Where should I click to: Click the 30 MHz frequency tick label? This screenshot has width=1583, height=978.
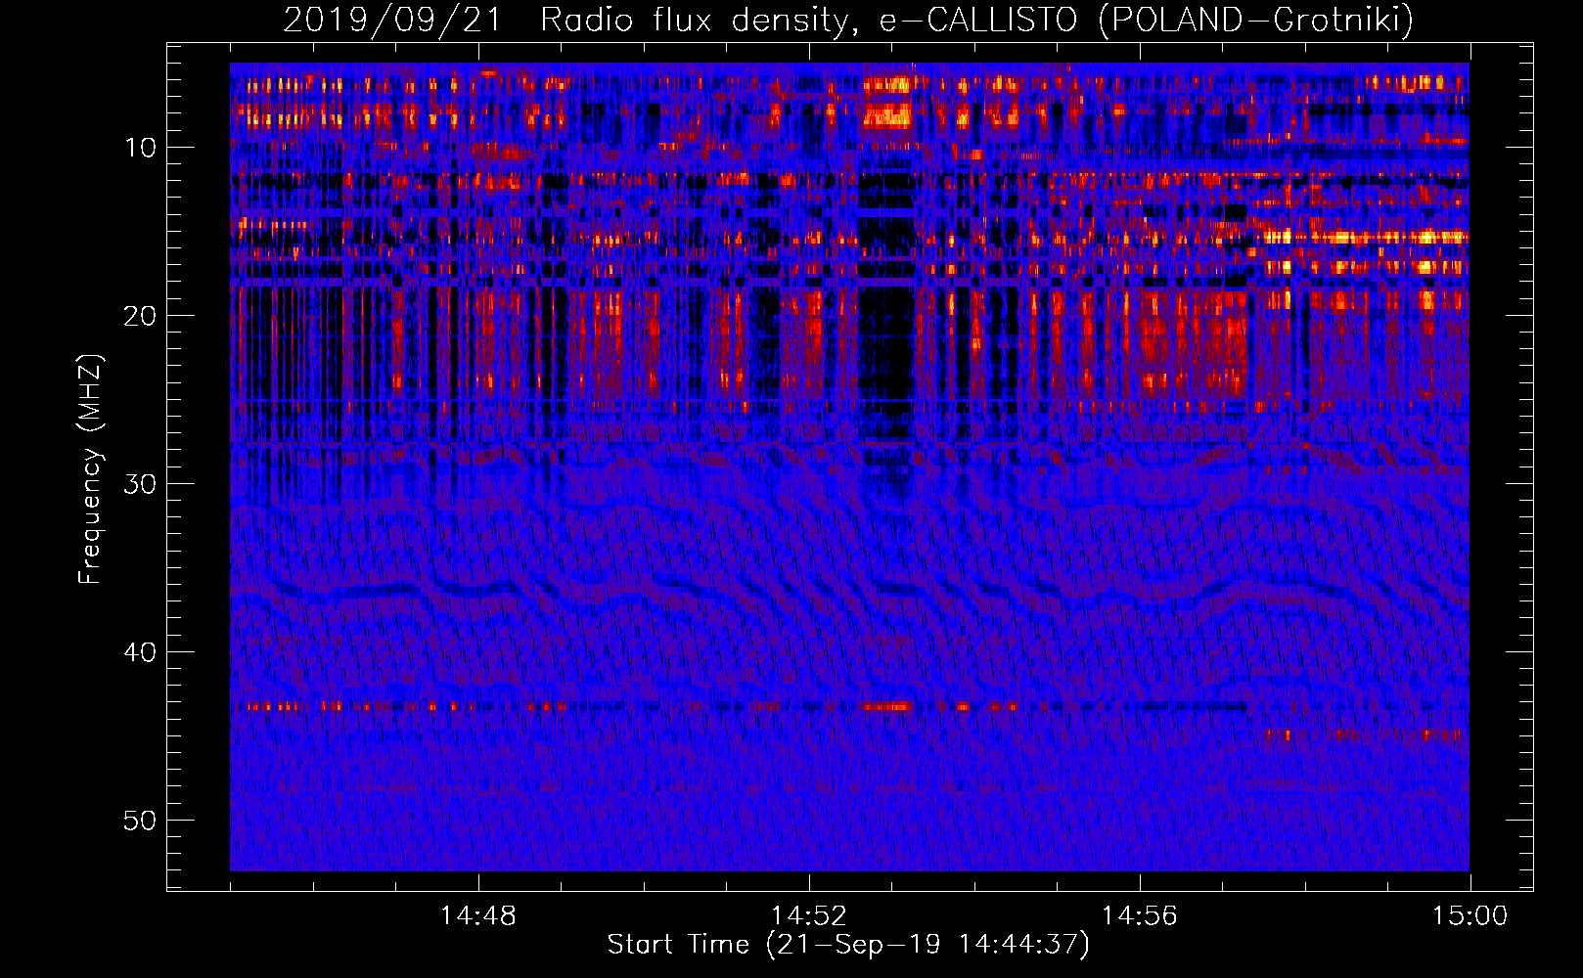(140, 484)
